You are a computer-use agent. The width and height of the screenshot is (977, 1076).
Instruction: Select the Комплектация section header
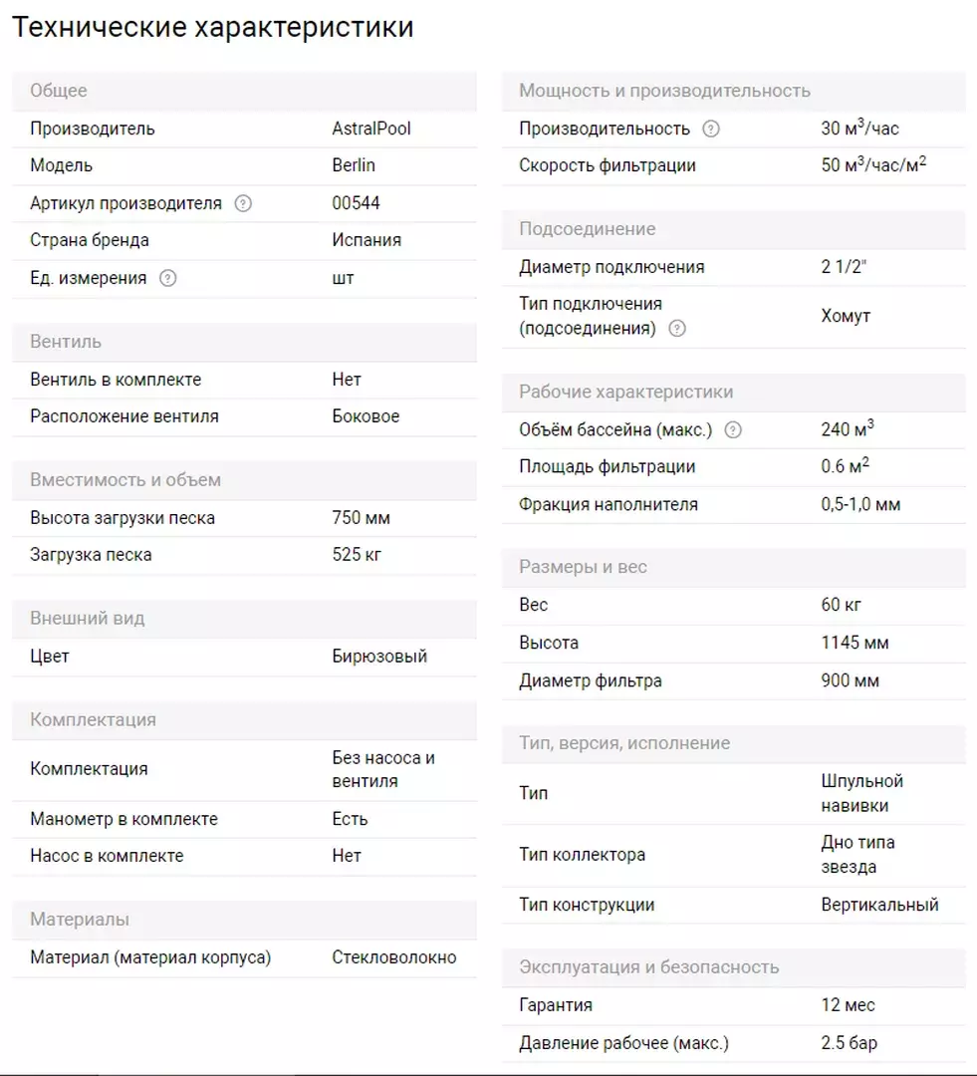[x=244, y=720]
